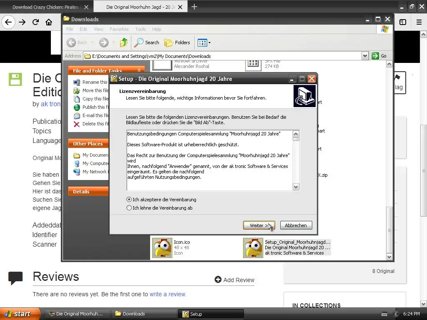
Task: Toggle the browser sidebar panel icon
Action: [403, 22]
